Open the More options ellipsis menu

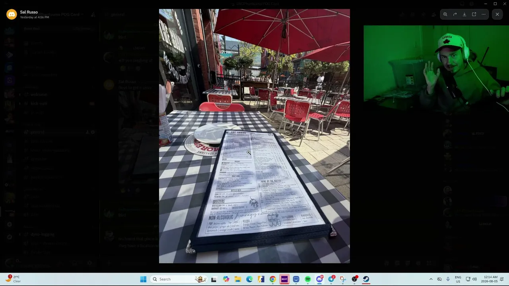(484, 14)
